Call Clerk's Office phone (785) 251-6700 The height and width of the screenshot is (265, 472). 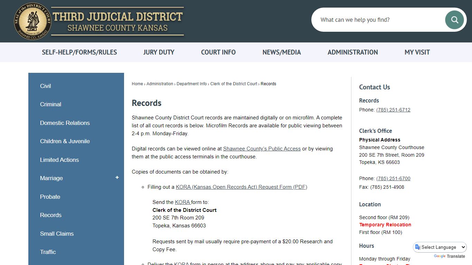(393, 178)
